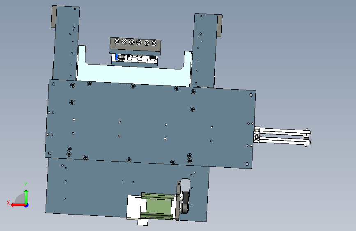The height and width of the screenshot is (231, 356).
Task: Click the blue Z axis dot on the triad
Action: (27, 205)
